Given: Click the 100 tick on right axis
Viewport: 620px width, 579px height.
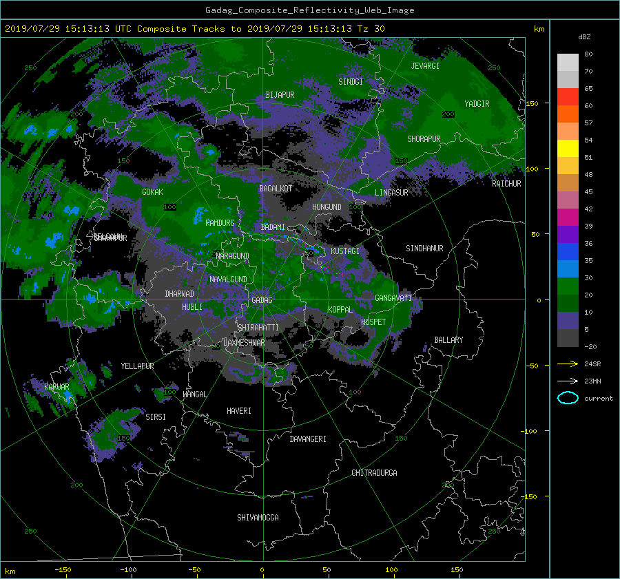Looking at the screenshot, I should click(x=532, y=169).
